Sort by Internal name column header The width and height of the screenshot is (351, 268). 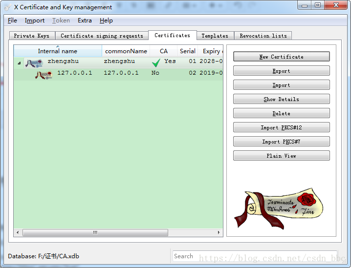pos(58,51)
